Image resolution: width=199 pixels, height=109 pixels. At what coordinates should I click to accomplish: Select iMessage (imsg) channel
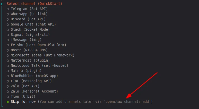26,40
